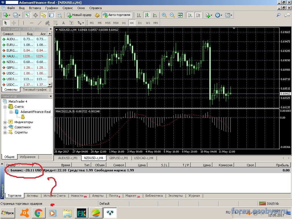The image size is (292, 219).
Task: Open the search magnifier icon in toolbar
Action: 278,15
